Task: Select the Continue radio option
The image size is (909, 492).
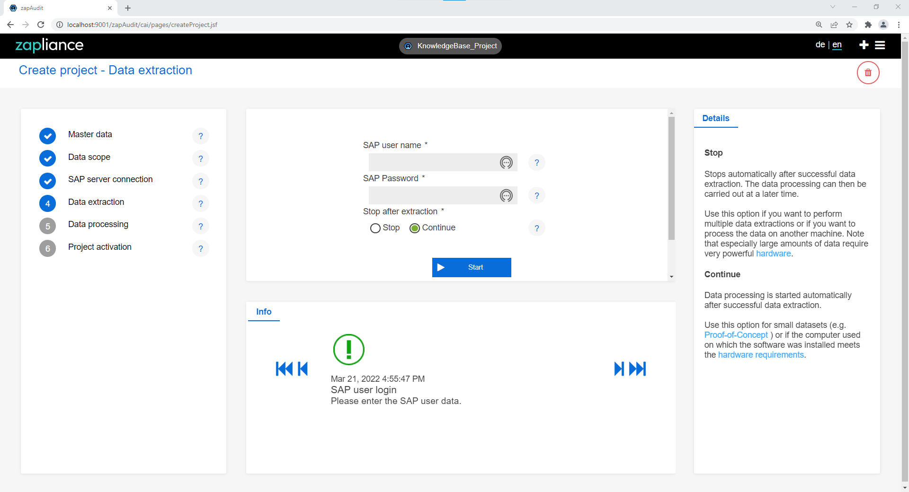Action: [415, 228]
